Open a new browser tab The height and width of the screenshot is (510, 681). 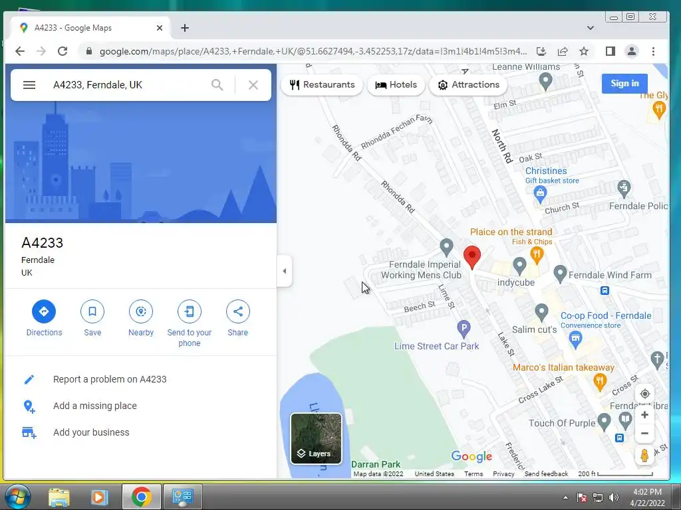(x=185, y=28)
